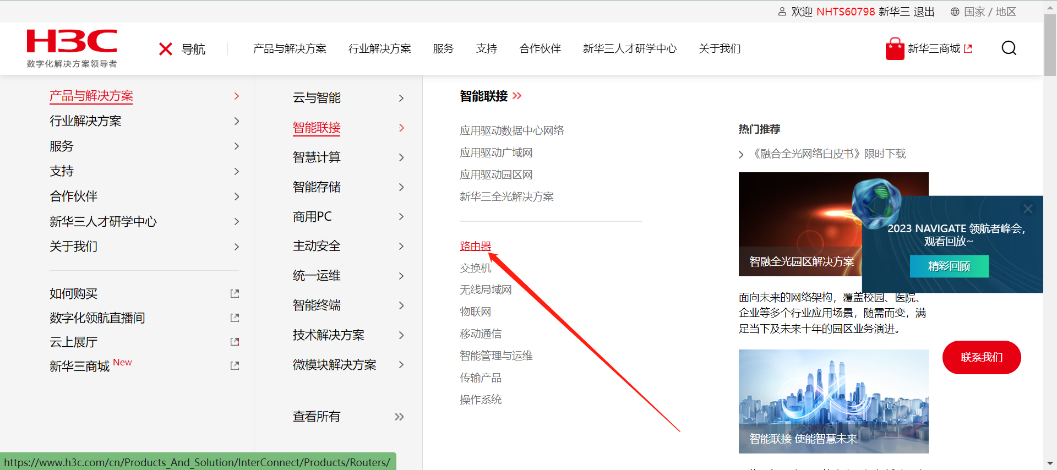Select 技术解决方案 in the middle menu
This screenshot has width=1057, height=470.
329,335
